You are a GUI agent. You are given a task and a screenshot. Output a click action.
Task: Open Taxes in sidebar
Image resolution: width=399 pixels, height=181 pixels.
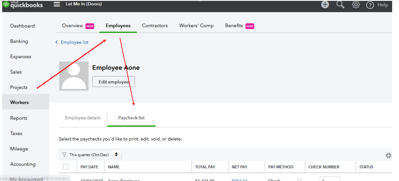click(16, 133)
